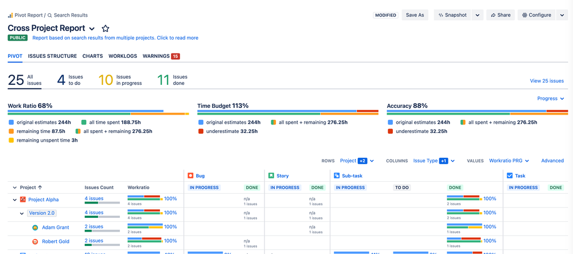Collapse the Project Alpha row
Screen dimensions: 573x254
pyautogui.click(x=15, y=200)
